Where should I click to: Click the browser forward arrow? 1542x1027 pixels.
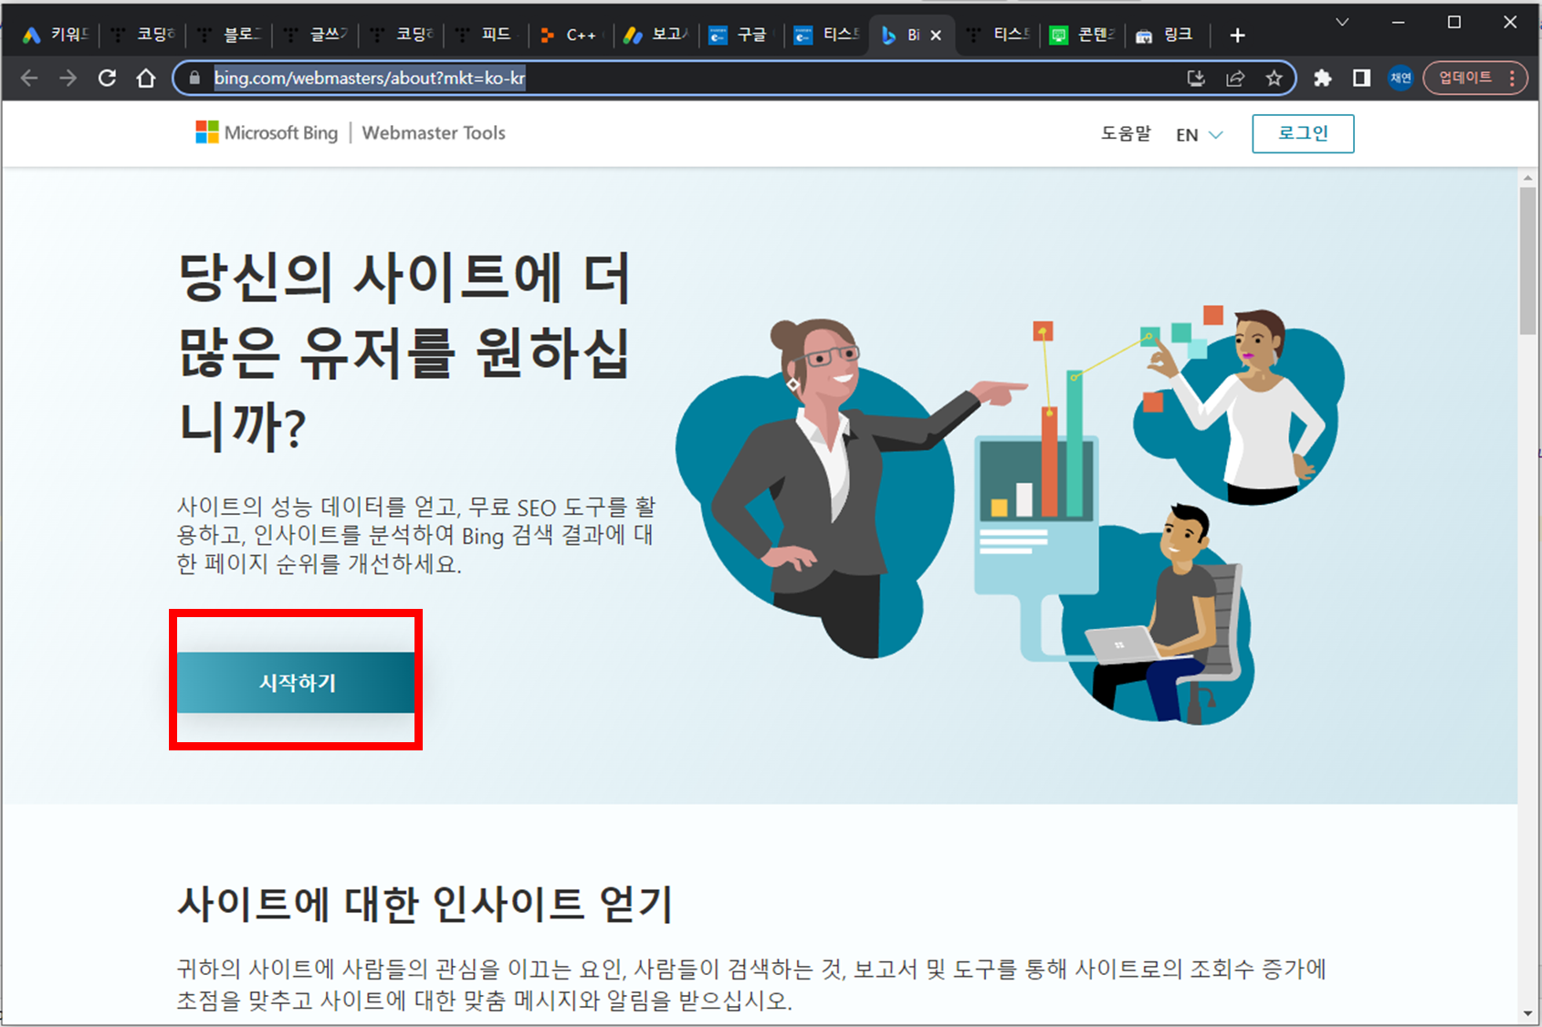pyautogui.click(x=68, y=79)
